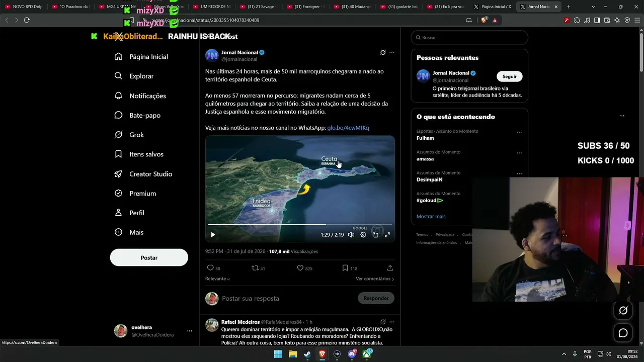Viewport: 644px width, 362px height.
Task: Share the post using share icon
Action: click(x=390, y=268)
